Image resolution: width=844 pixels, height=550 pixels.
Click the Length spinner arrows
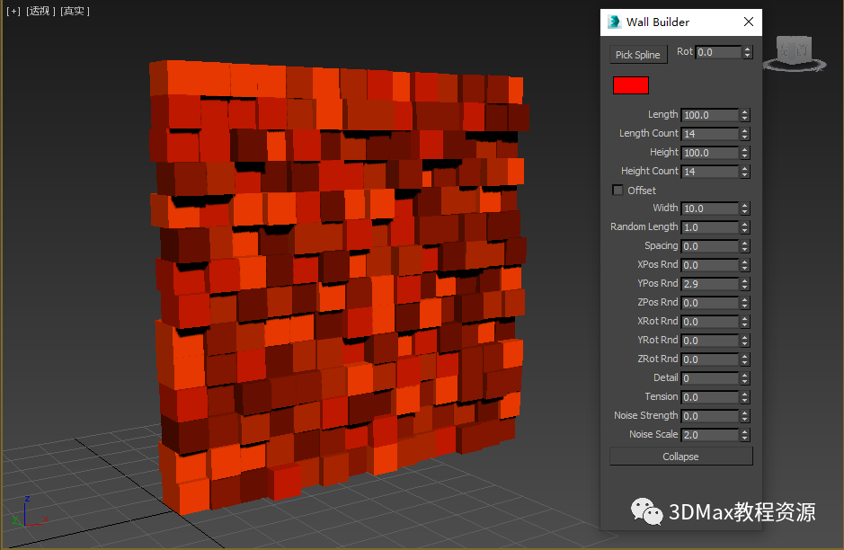745,115
